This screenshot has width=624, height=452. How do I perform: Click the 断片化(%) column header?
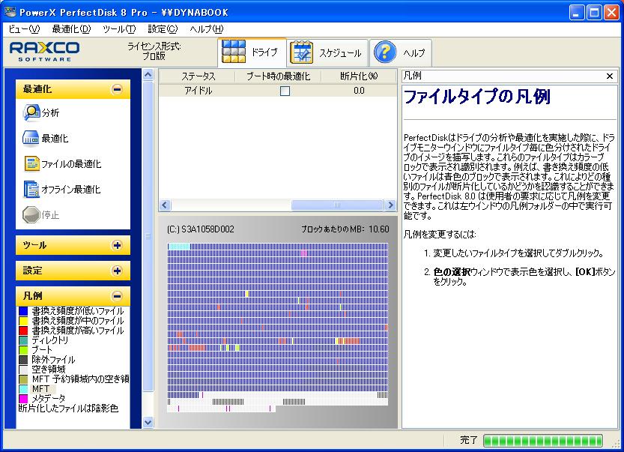pos(359,76)
